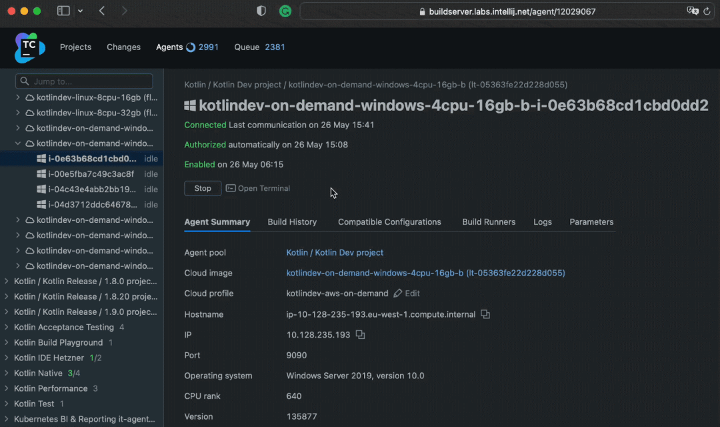Screen dimensions: 720x427
Task: Select Kotlin IDE Hetzner pool
Action: pyautogui.click(x=49, y=358)
